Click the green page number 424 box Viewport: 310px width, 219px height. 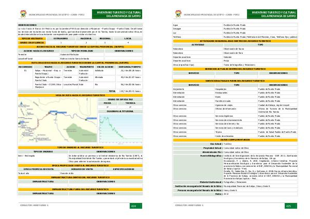(136, 206)
